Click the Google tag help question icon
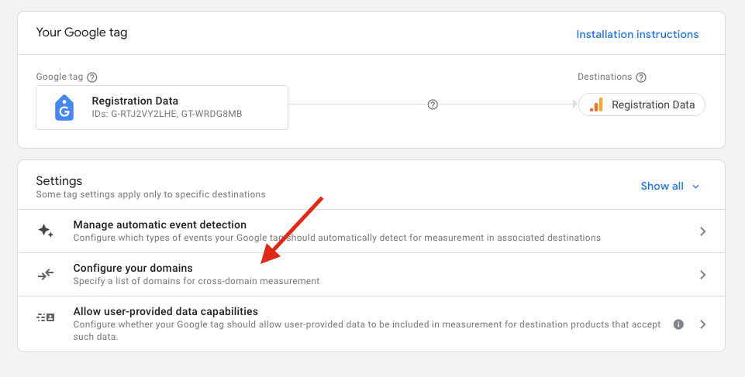 [92, 77]
